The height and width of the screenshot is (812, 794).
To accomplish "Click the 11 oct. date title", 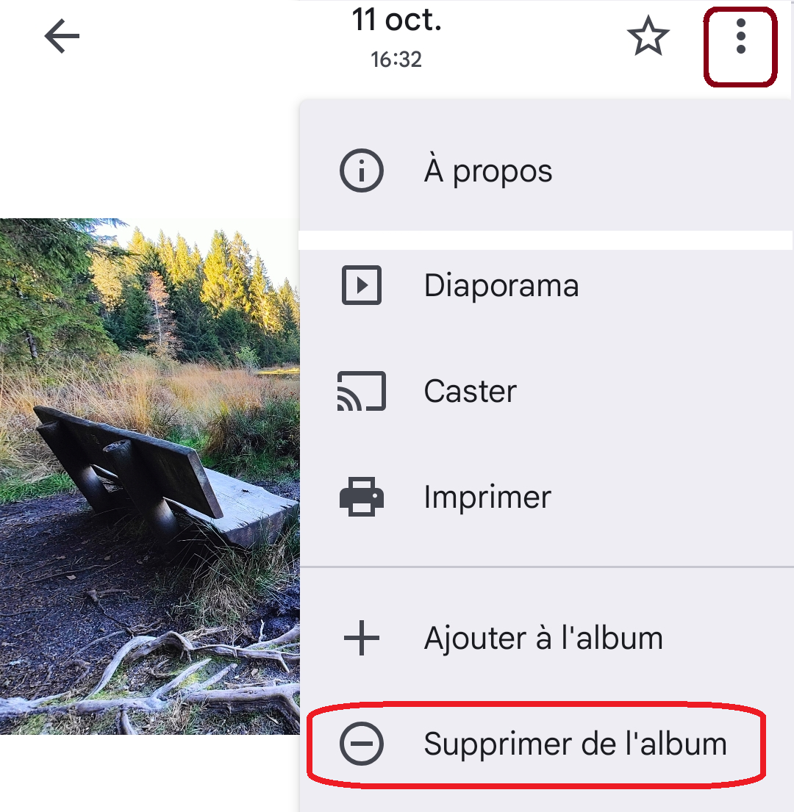I will (x=397, y=20).
